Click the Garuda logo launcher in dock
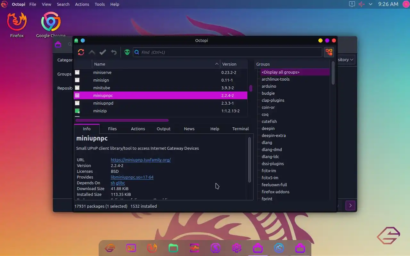This screenshot has height=256, width=410. (x=110, y=248)
